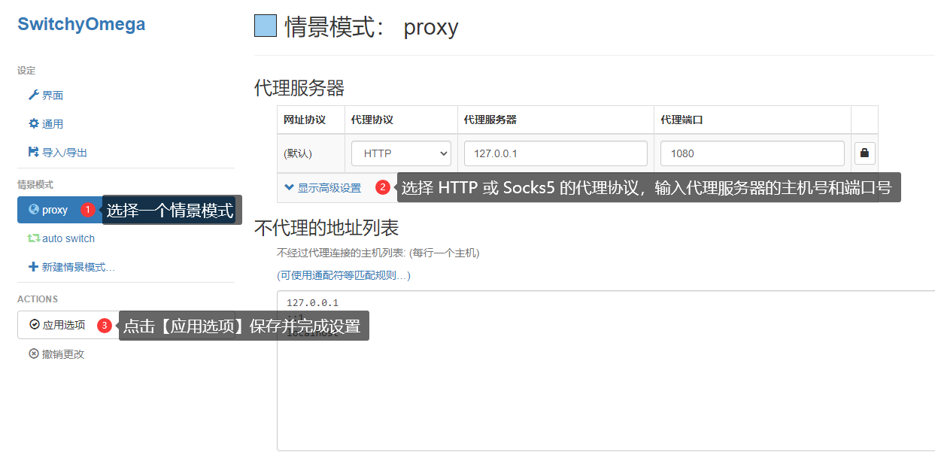The width and height of the screenshot is (935, 464).
Task: Click the SwitchyOmega title link
Action: (81, 24)
